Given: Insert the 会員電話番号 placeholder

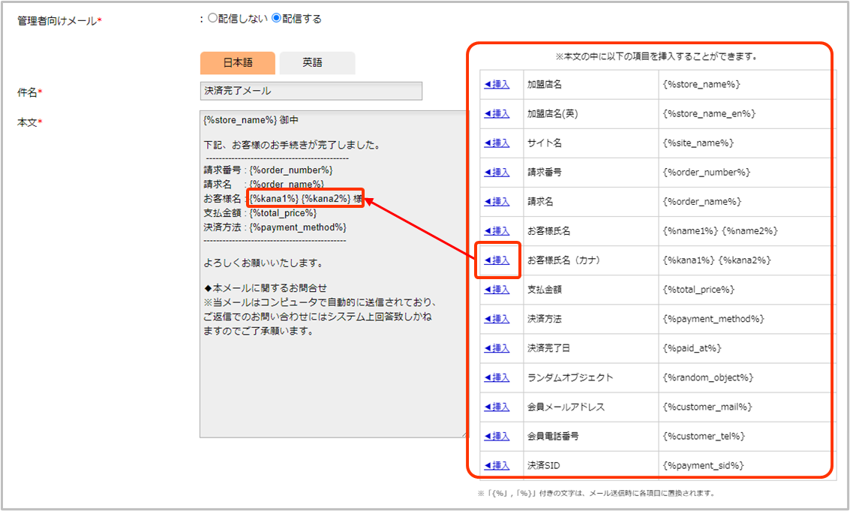Looking at the screenshot, I should click(497, 436).
